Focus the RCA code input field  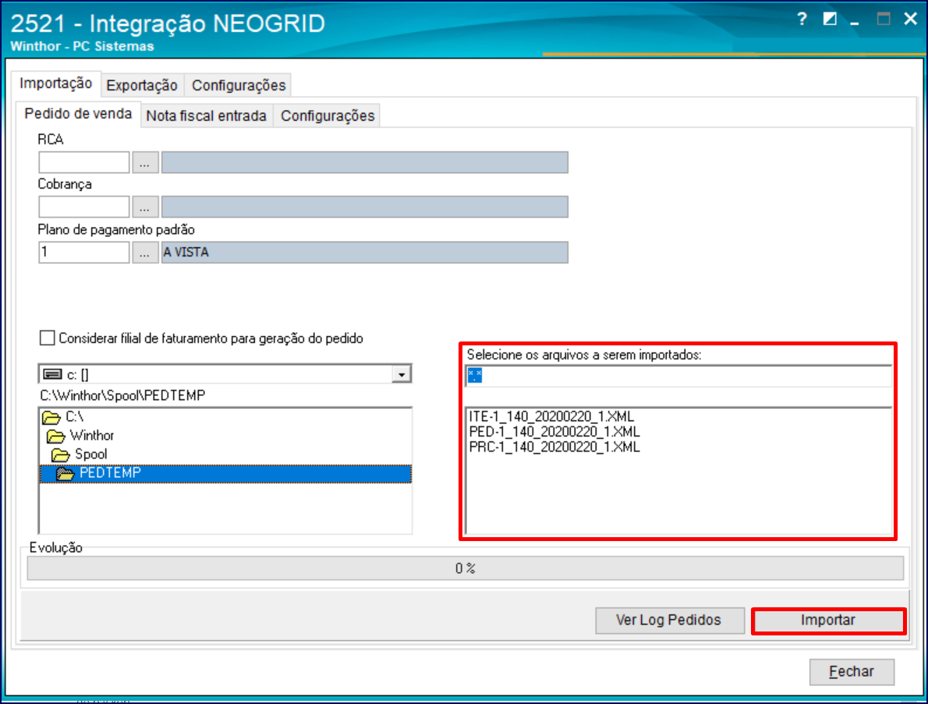(x=84, y=163)
